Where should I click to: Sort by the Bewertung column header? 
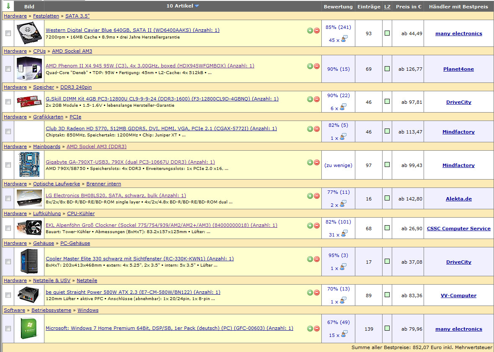click(x=338, y=6)
